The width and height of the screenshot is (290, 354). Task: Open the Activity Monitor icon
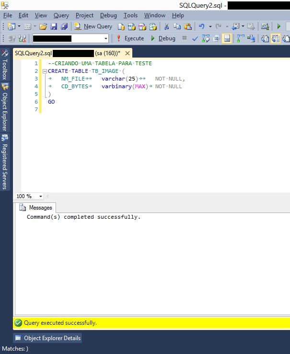265,26
